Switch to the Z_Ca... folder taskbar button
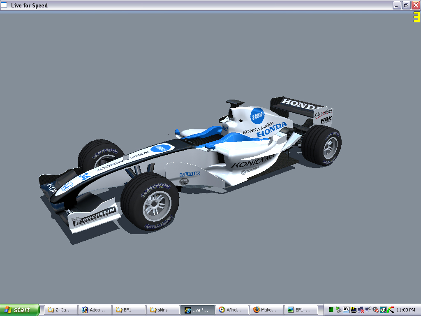Viewport: 421px width, 316px height. pos(61,310)
